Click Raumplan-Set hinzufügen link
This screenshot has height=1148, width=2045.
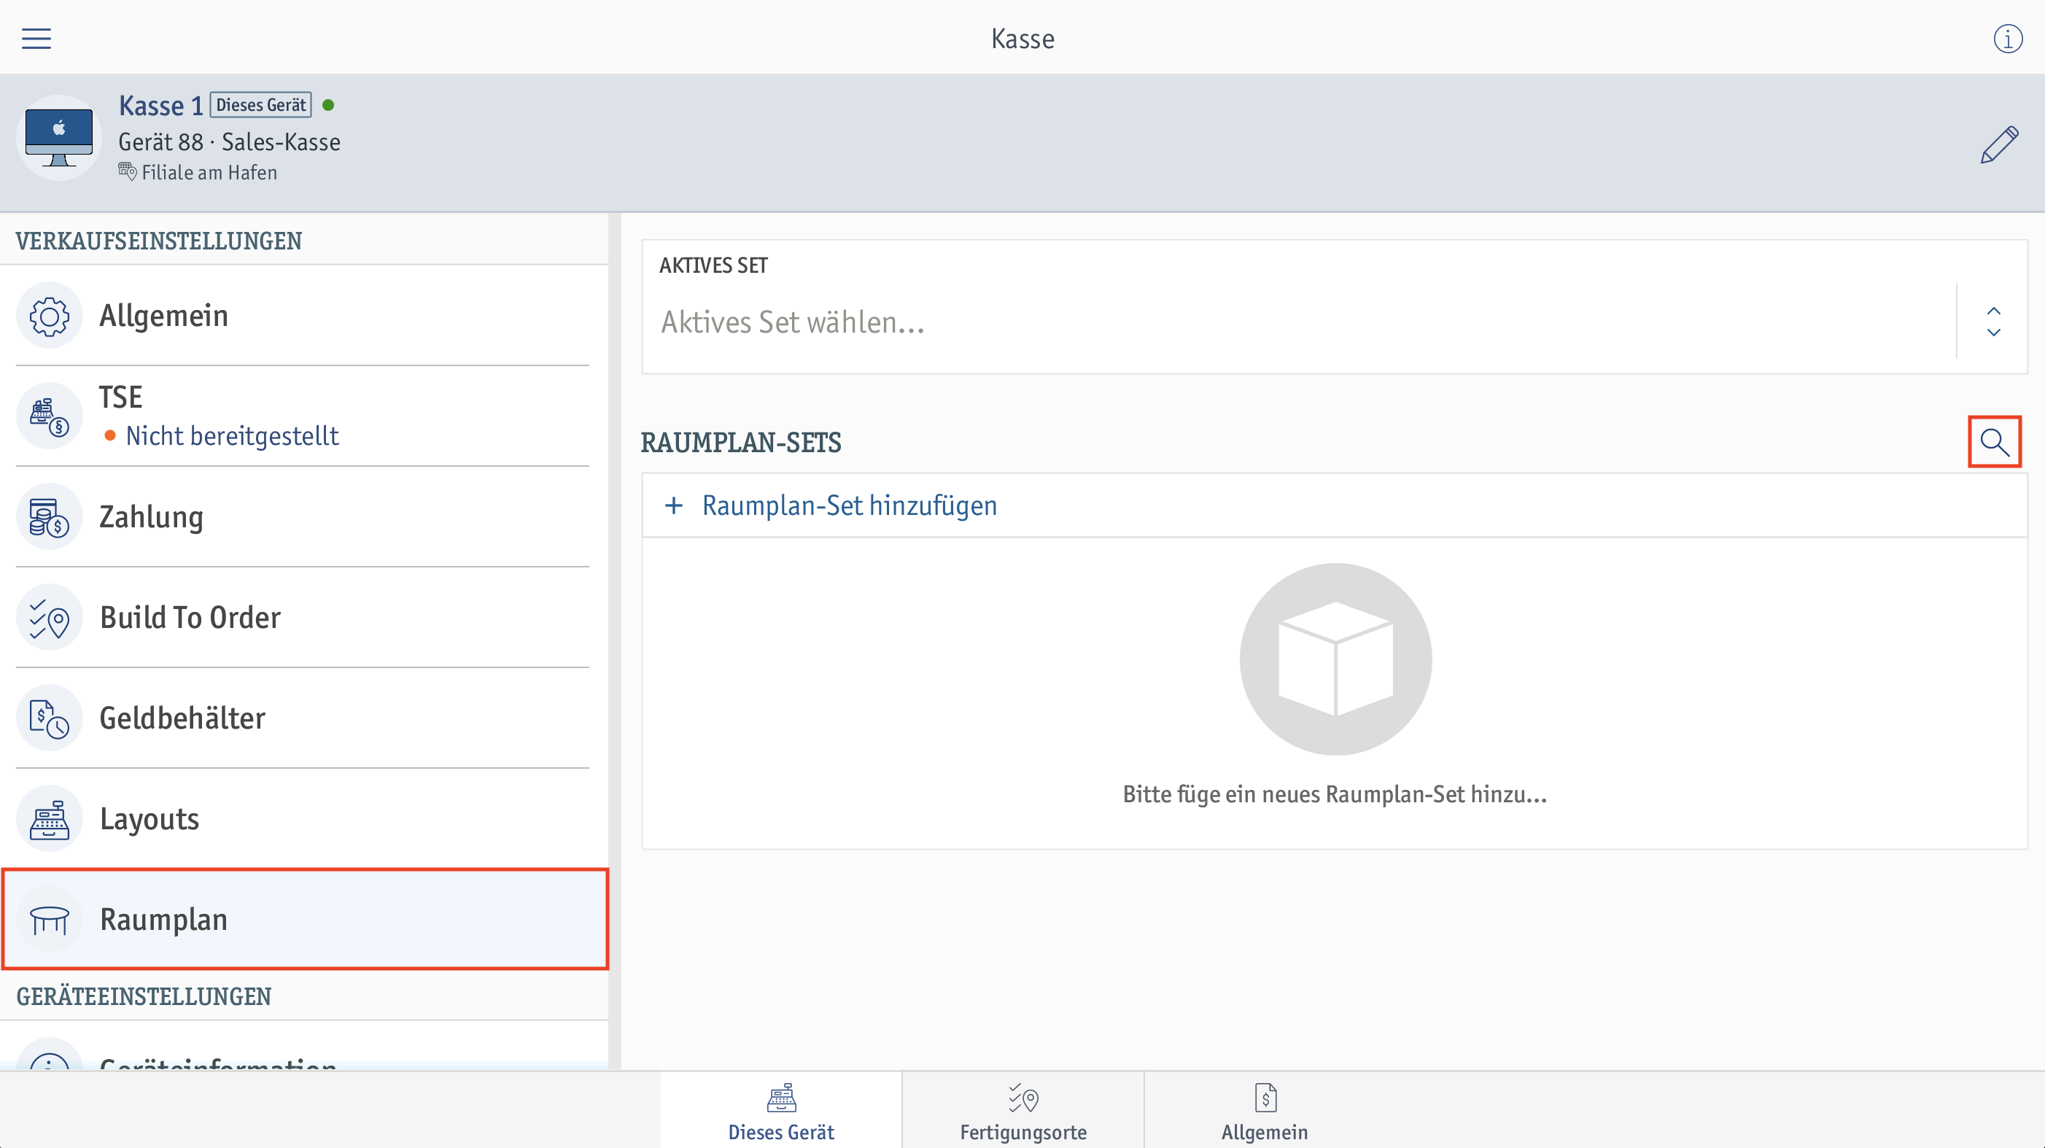click(850, 505)
